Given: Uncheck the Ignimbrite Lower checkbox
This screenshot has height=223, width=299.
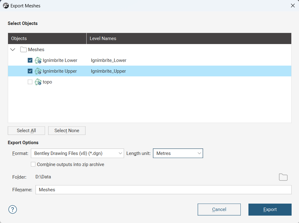Looking at the screenshot, I should (30, 60).
